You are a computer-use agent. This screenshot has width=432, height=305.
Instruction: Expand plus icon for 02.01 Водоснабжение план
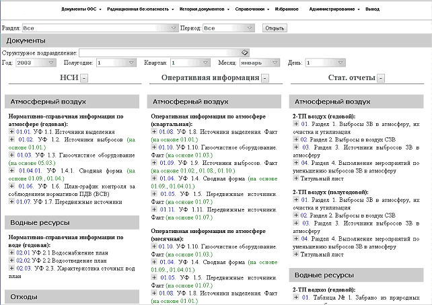point(11,252)
